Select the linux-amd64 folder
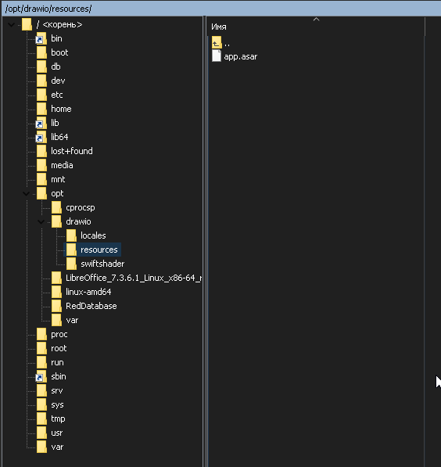This screenshot has height=467, width=441. click(x=88, y=292)
